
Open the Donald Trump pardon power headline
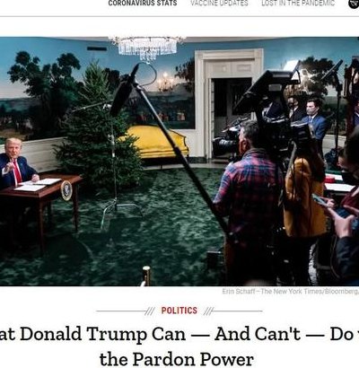tap(179, 346)
